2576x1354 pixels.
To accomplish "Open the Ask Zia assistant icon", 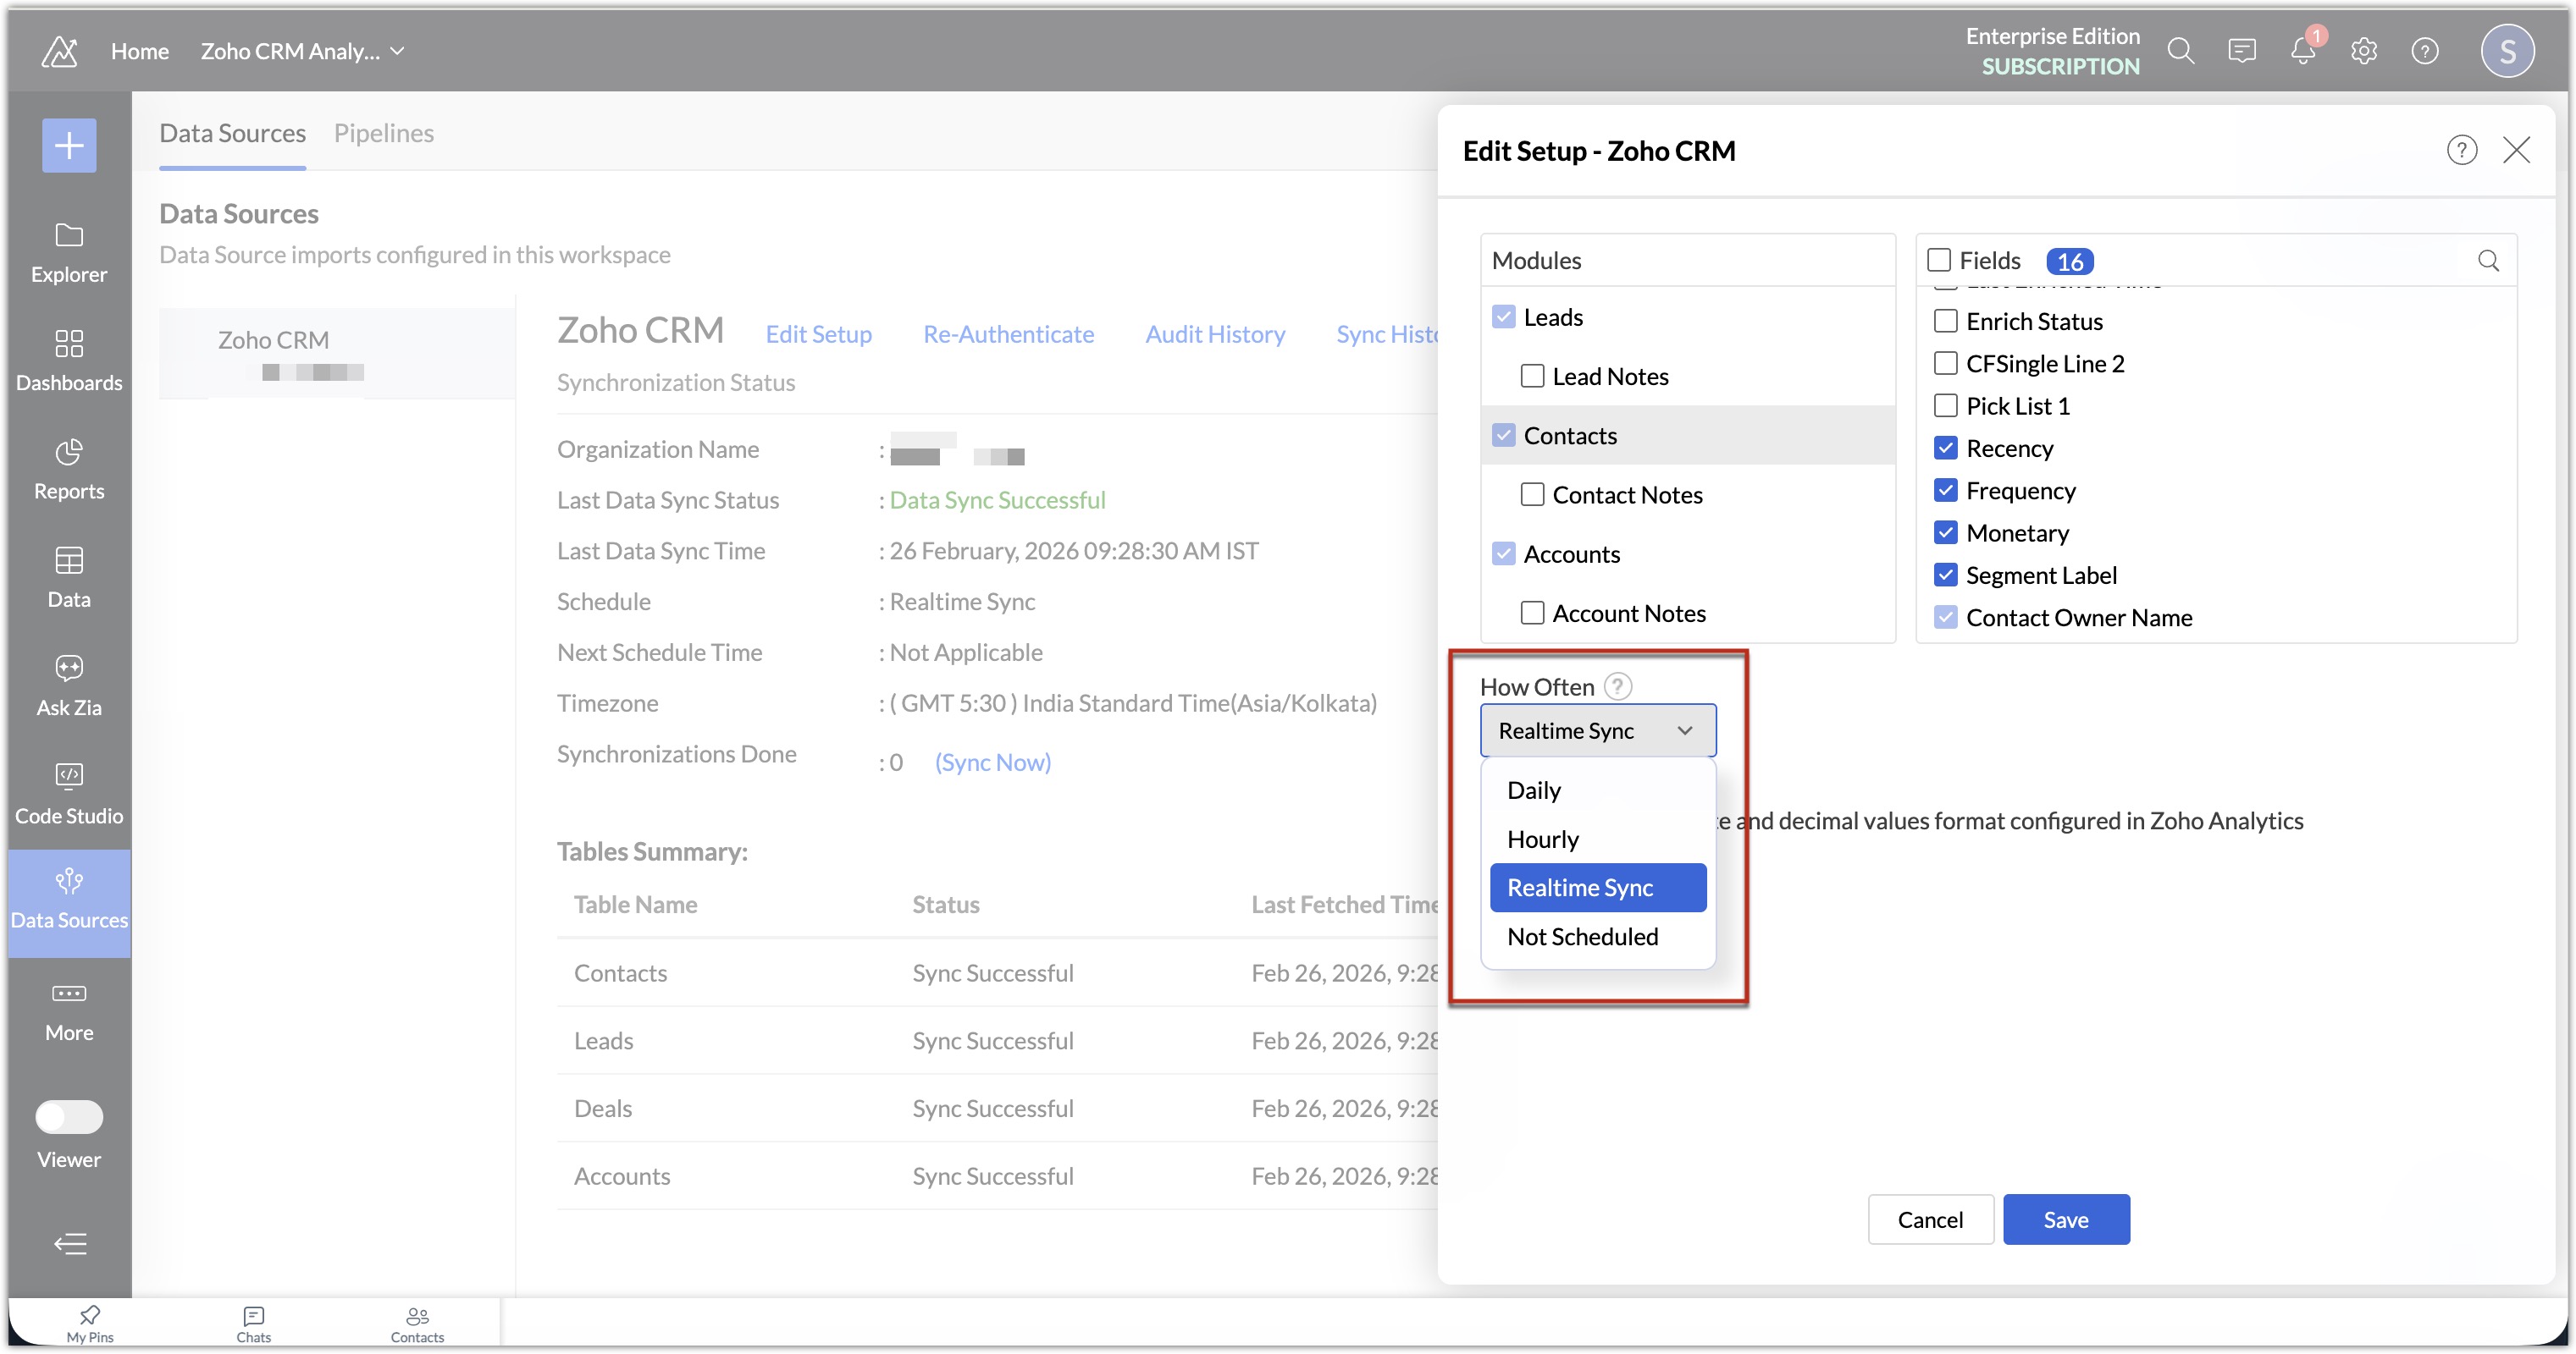I will click(x=69, y=668).
